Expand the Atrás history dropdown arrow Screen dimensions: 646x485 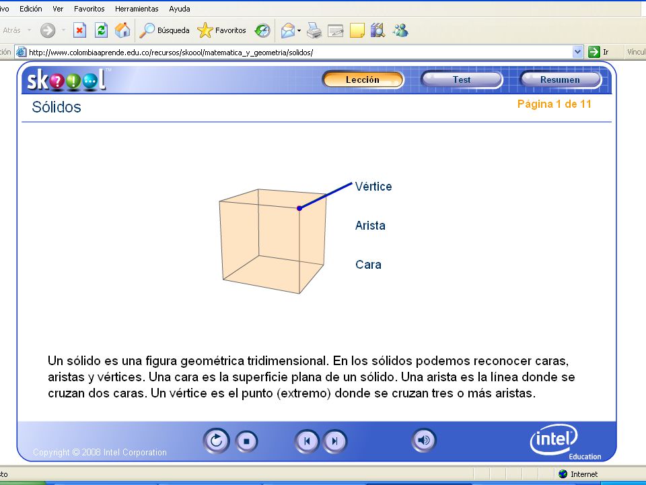[x=29, y=30]
